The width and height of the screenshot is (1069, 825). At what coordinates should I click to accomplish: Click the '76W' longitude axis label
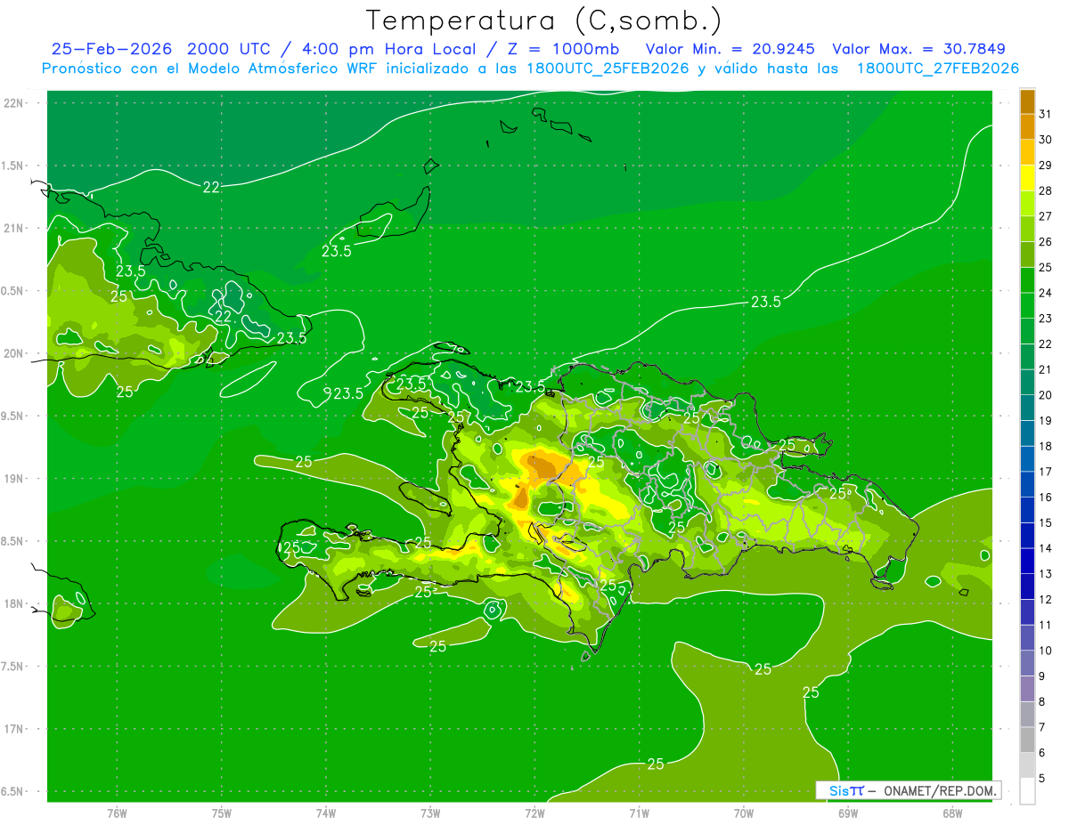117,813
